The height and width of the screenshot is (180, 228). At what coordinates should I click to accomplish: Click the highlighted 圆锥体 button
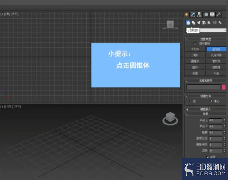click(x=216, y=49)
